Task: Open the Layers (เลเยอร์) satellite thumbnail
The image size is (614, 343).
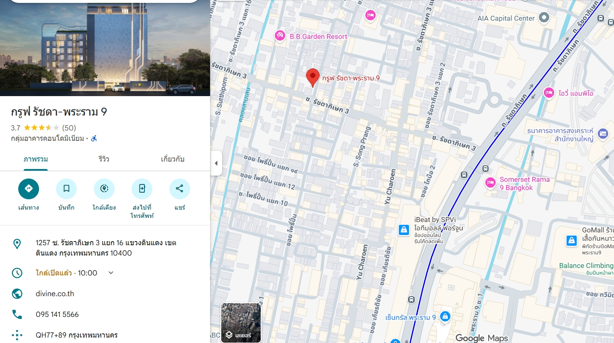Action: (x=241, y=323)
